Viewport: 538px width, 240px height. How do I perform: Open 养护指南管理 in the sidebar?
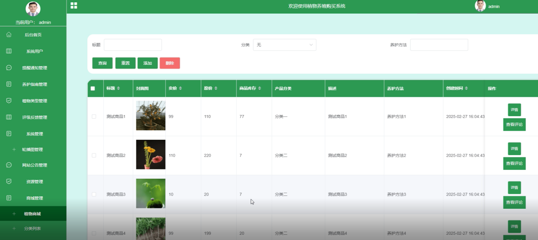33,84
